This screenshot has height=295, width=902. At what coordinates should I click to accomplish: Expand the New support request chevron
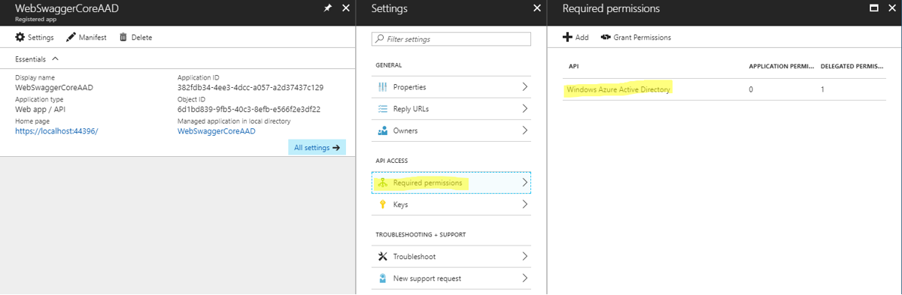tap(524, 278)
